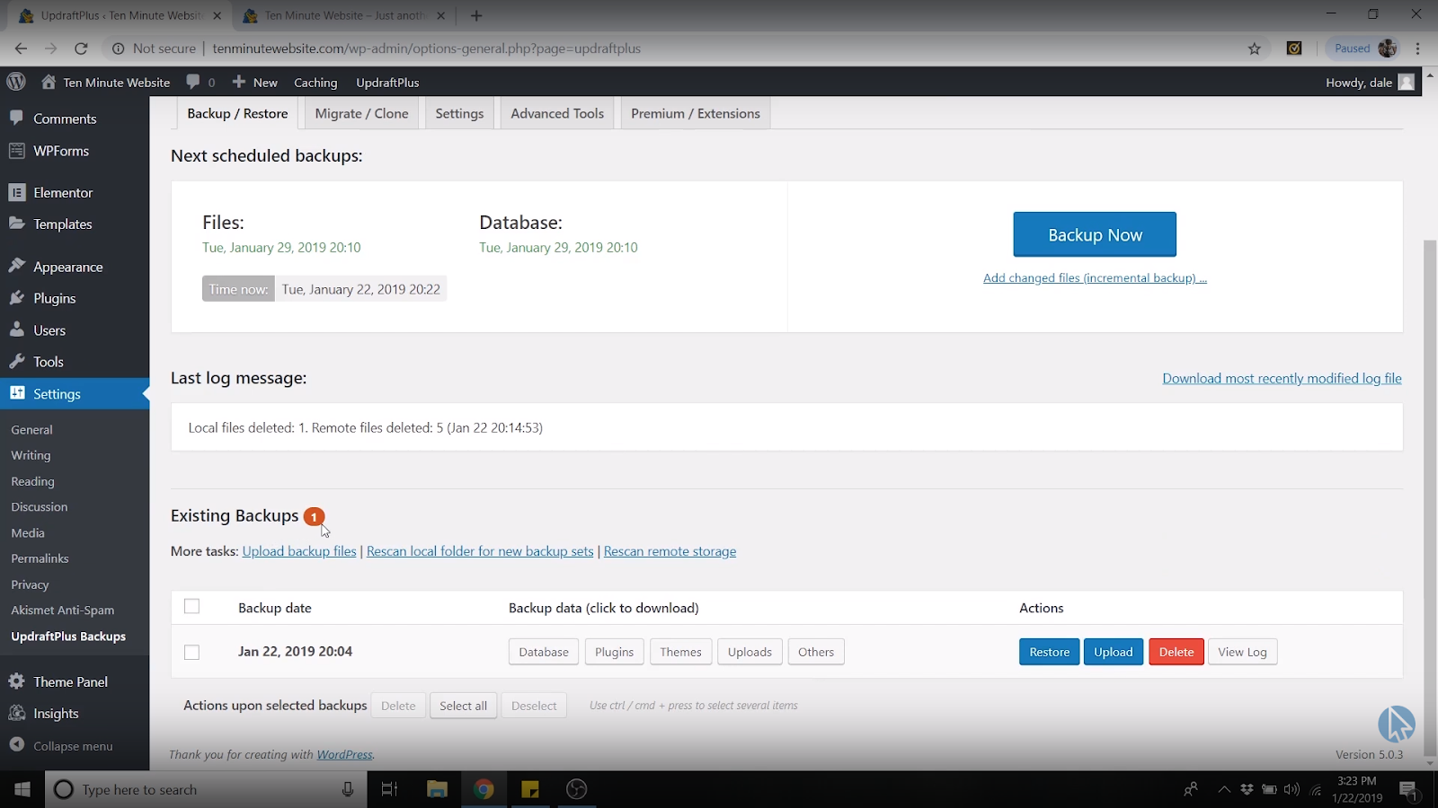
Task: Download most recently modified log file
Action: coord(1282,378)
